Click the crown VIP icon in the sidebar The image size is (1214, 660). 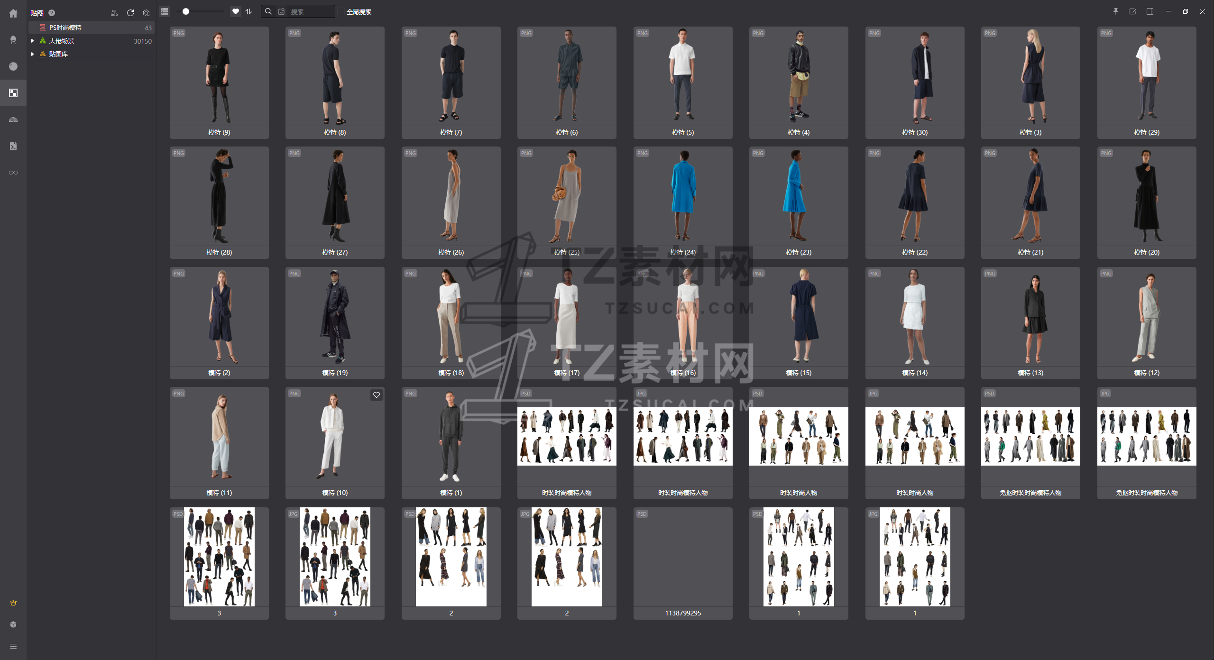[13, 603]
